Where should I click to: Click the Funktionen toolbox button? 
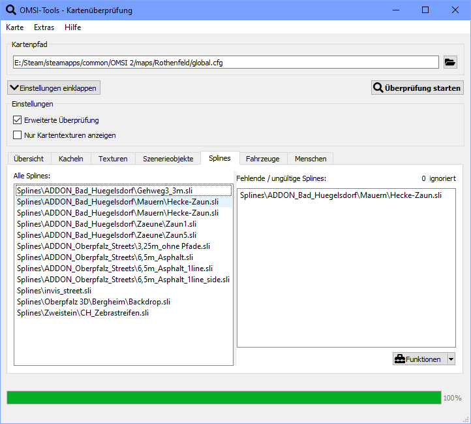point(418,359)
